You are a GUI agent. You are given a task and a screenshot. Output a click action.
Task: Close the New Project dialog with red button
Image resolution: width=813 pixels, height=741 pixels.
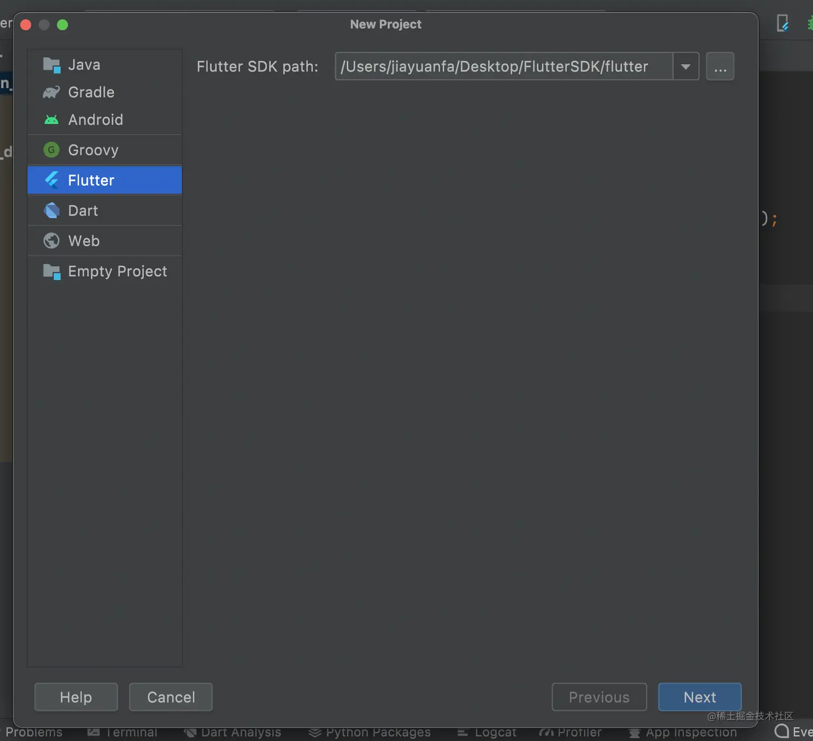(x=26, y=25)
